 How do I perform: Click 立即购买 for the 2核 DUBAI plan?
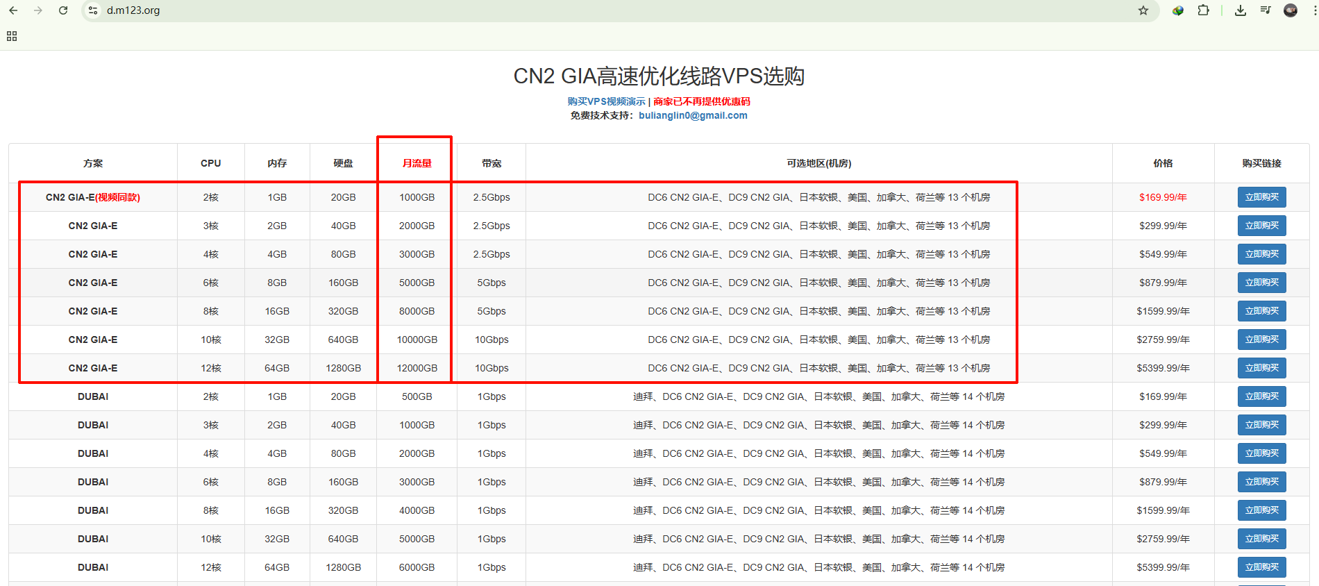(x=1261, y=396)
